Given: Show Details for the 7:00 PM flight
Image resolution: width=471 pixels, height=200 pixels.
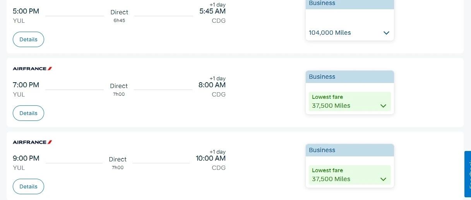Looking at the screenshot, I should [x=28, y=113].
